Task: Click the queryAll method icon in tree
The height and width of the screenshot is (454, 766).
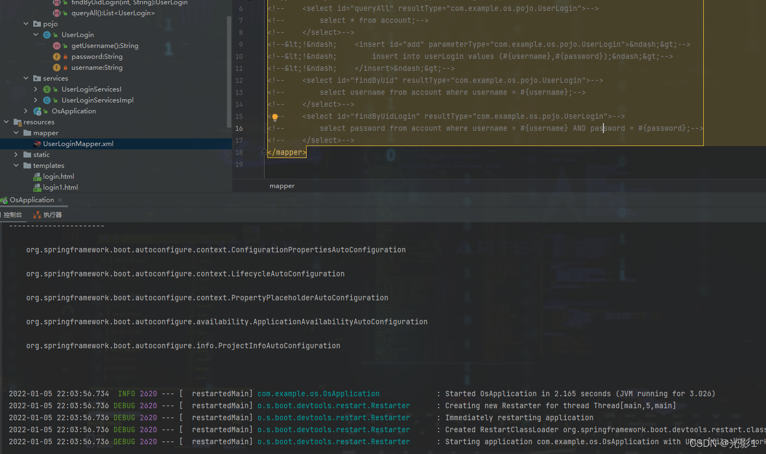Action: point(56,13)
